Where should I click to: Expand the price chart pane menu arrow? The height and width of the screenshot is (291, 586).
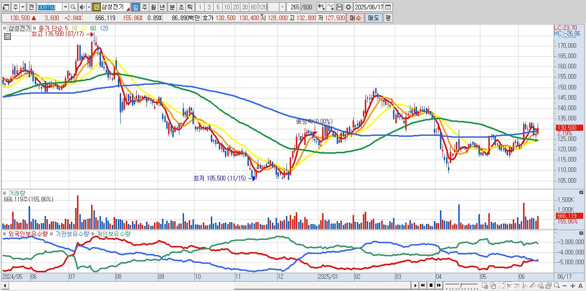coord(5,28)
